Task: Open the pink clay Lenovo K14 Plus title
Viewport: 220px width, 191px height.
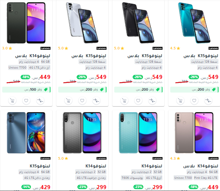Action: (200, 166)
